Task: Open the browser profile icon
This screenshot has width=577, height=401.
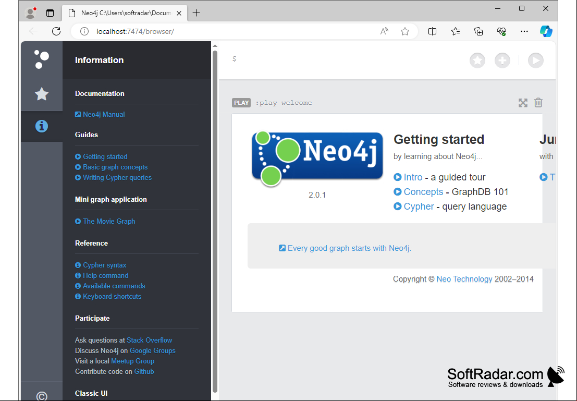Action: (x=31, y=13)
